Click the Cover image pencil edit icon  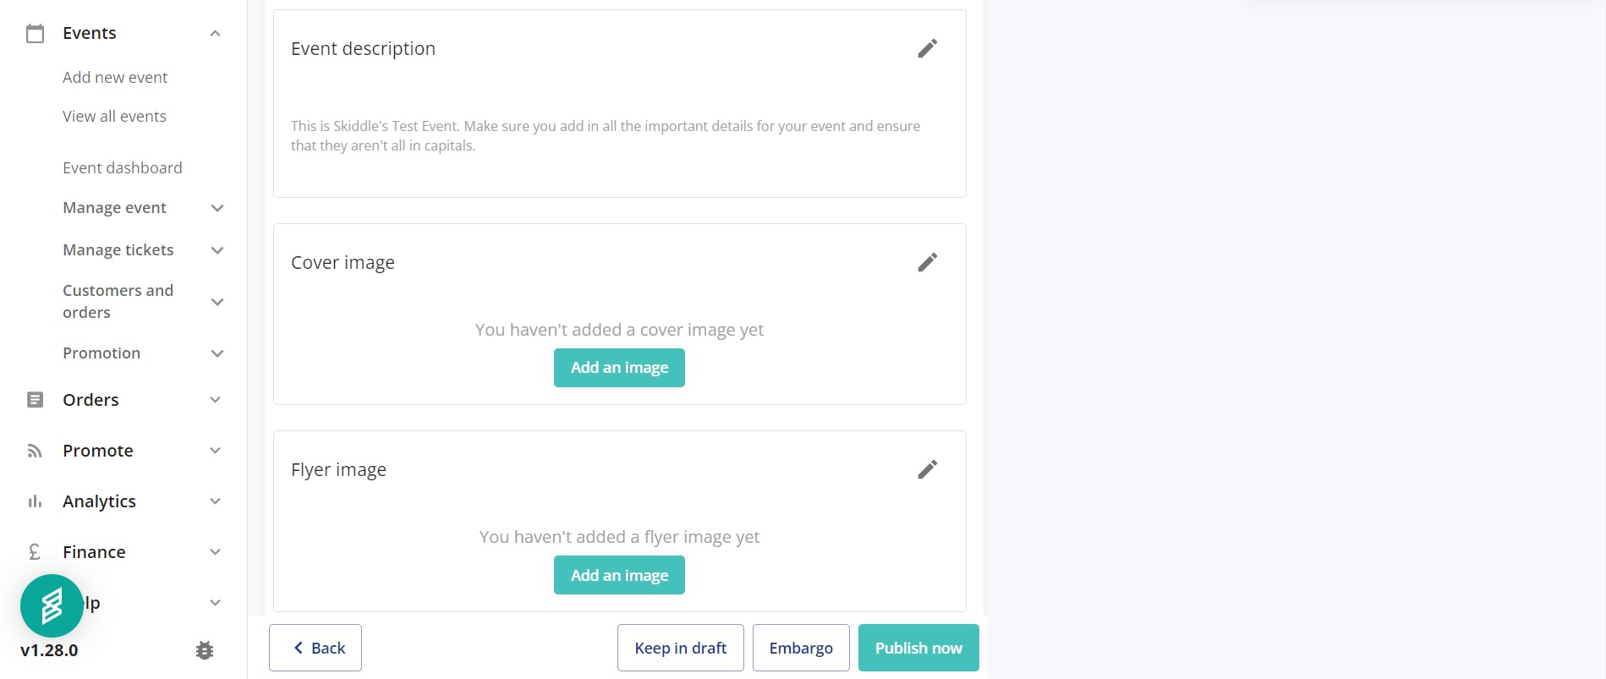[927, 262]
